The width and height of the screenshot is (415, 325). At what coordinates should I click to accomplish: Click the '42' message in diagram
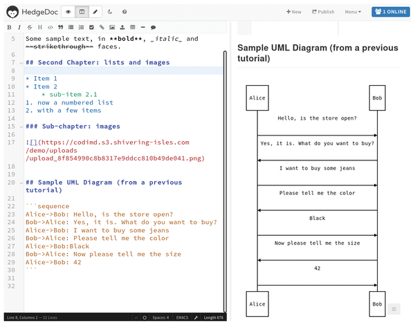pos(317,268)
